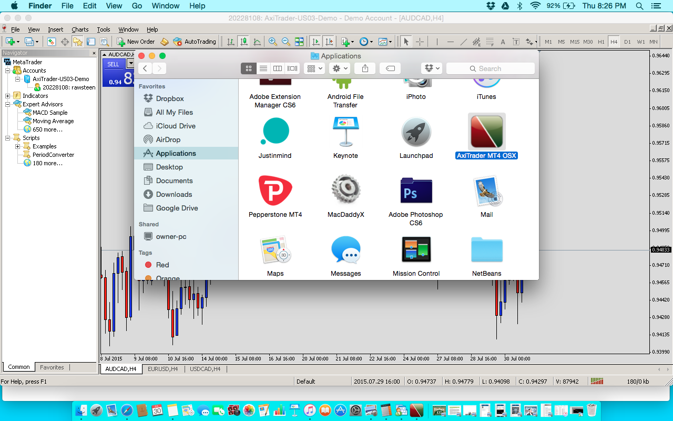This screenshot has width=673, height=421.
Task: Open MetaTrader's Charts menu
Action: tap(80, 29)
